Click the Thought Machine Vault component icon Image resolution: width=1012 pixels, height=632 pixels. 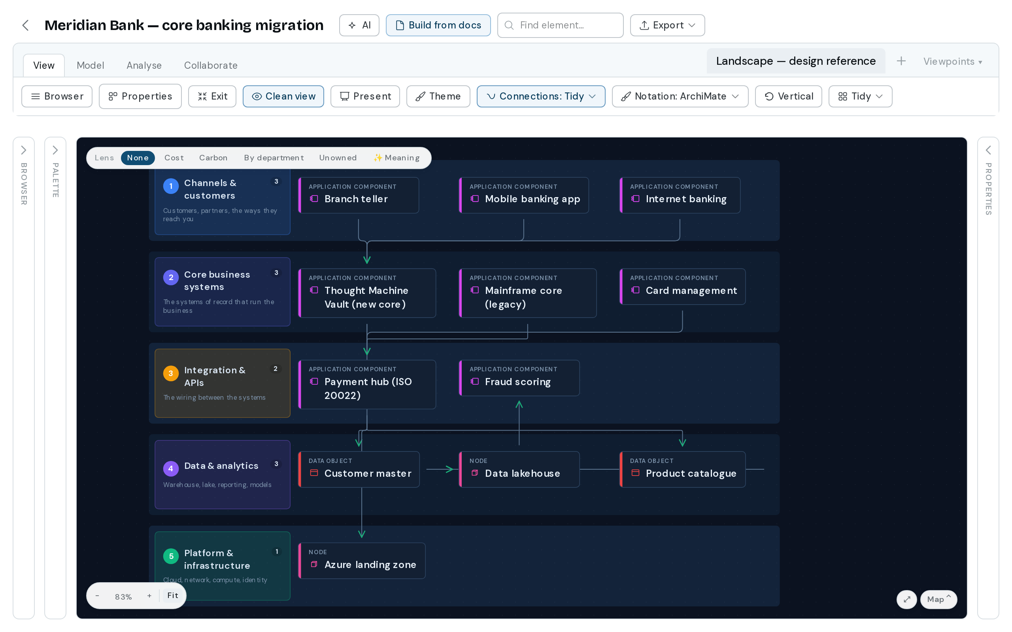(314, 290)
